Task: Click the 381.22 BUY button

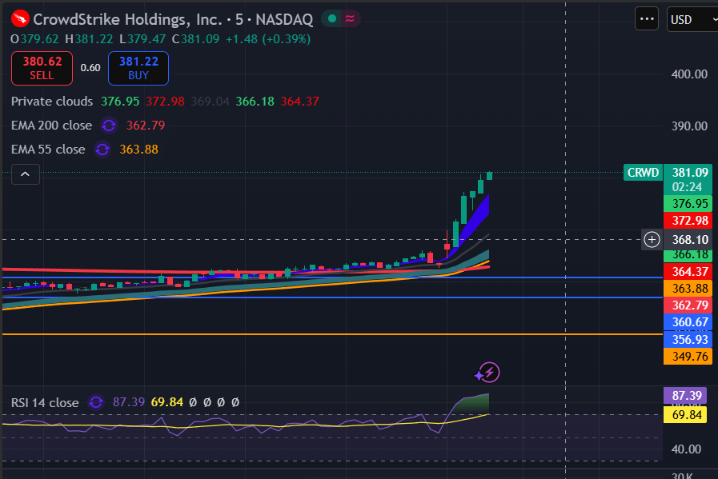Action: pyautogui.click(x=138, y=68)
